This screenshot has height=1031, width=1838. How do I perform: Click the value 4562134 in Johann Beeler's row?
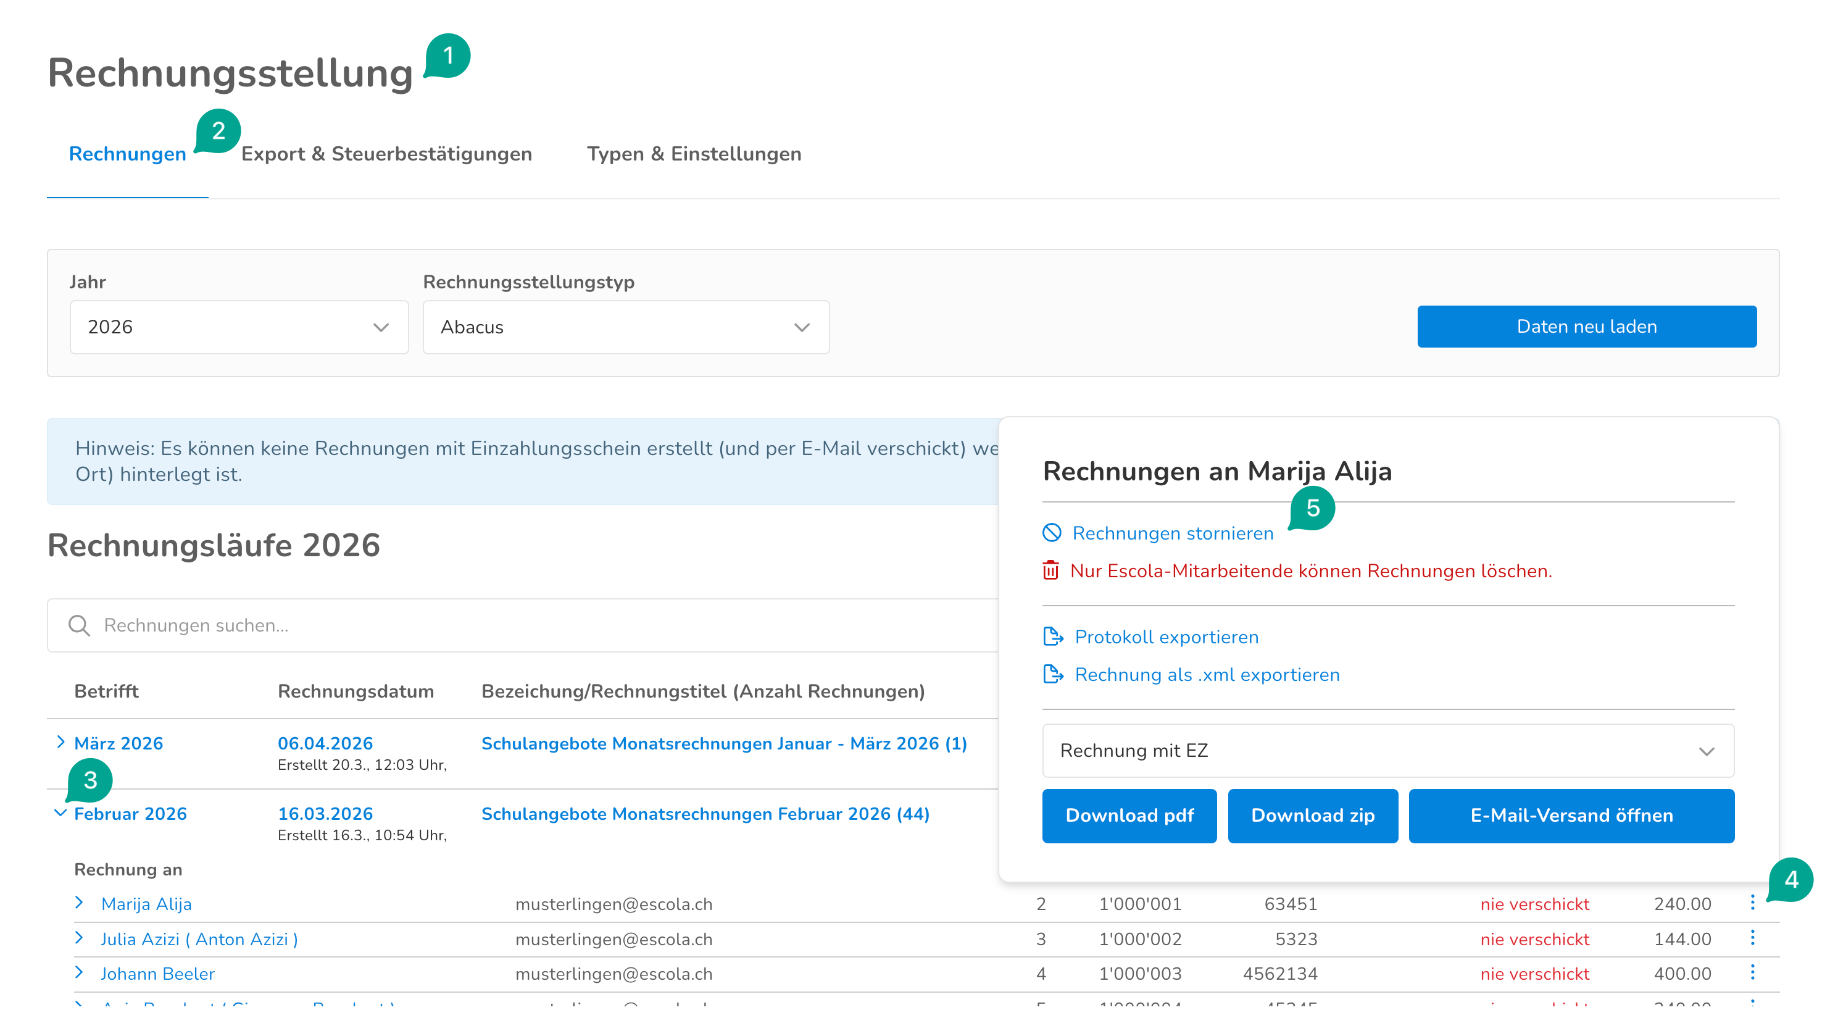pyautogui.click(x=1280, y=974)
